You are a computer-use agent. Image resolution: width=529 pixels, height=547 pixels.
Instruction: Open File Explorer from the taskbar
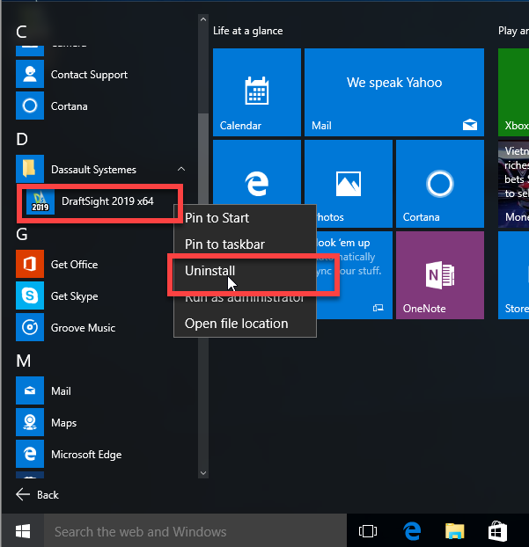pos(455,531)
